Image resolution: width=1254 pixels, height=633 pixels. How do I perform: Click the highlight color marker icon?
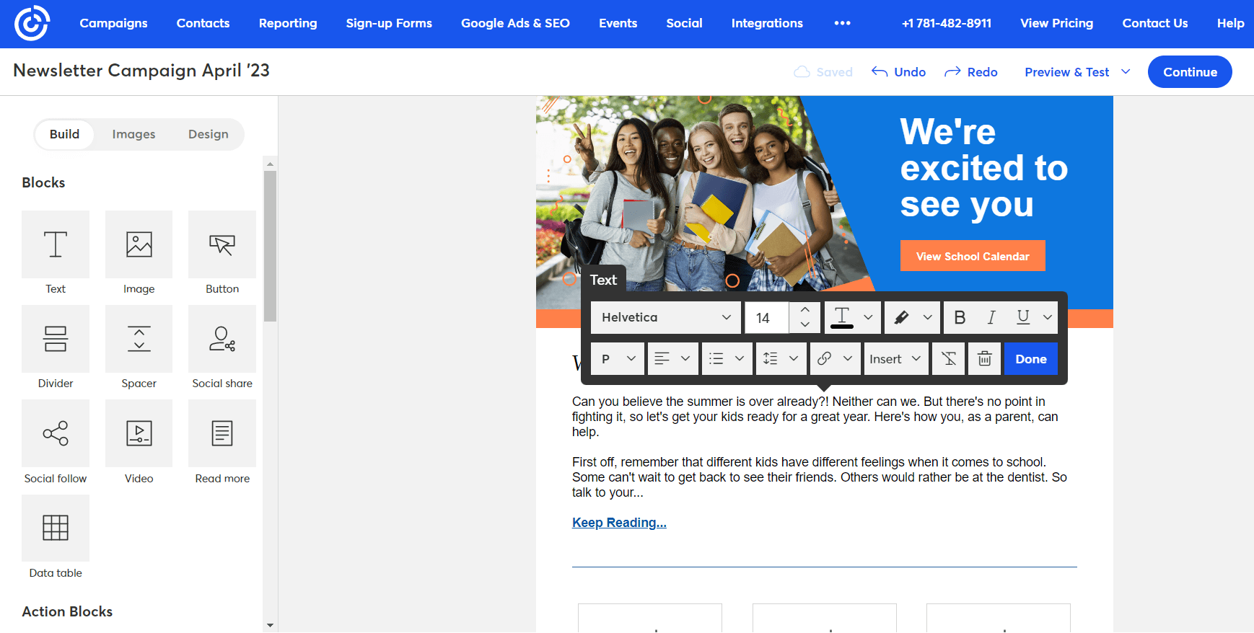pyautogui.click(x=902, y=317)
